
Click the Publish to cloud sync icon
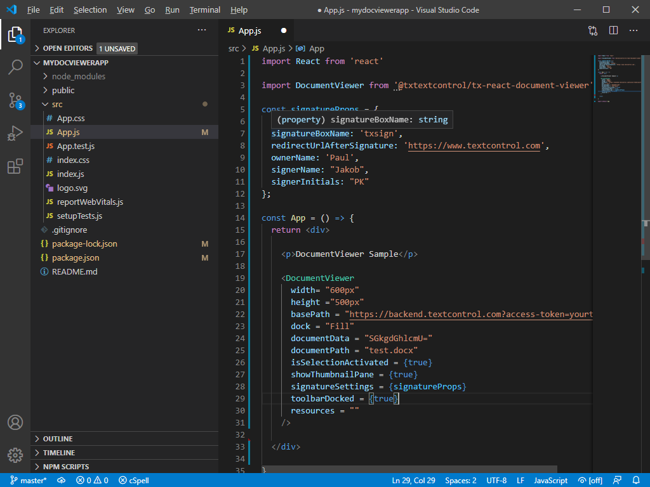[x=62, y=481]
